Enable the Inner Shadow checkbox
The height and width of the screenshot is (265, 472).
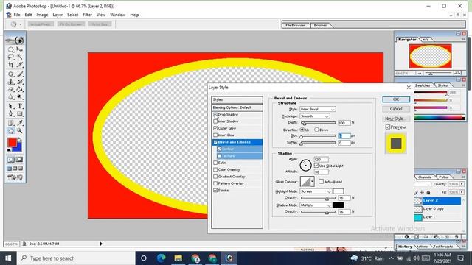pyautogui.click(x=215, y=121)
